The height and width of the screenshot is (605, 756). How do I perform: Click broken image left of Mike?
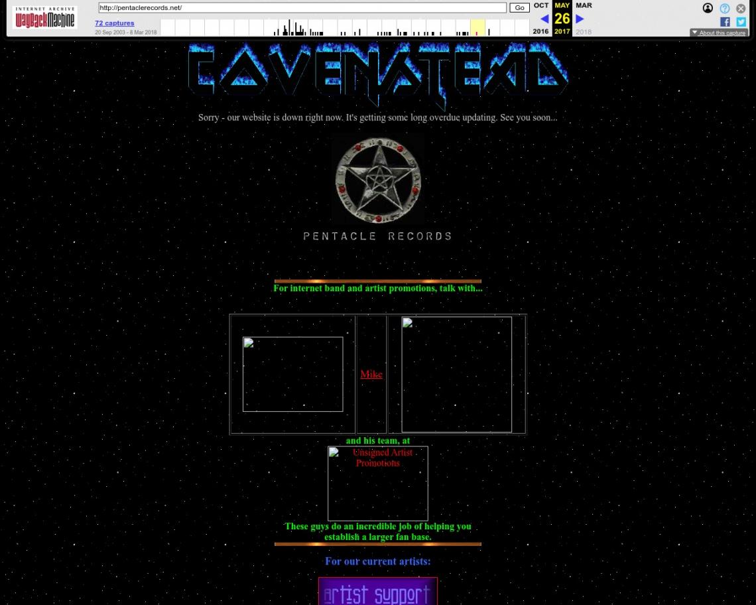point(292,374)
